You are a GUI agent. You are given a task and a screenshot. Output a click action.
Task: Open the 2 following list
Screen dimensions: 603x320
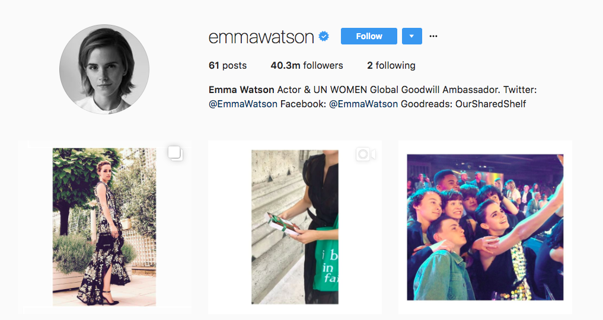click(x=391, y=66)
